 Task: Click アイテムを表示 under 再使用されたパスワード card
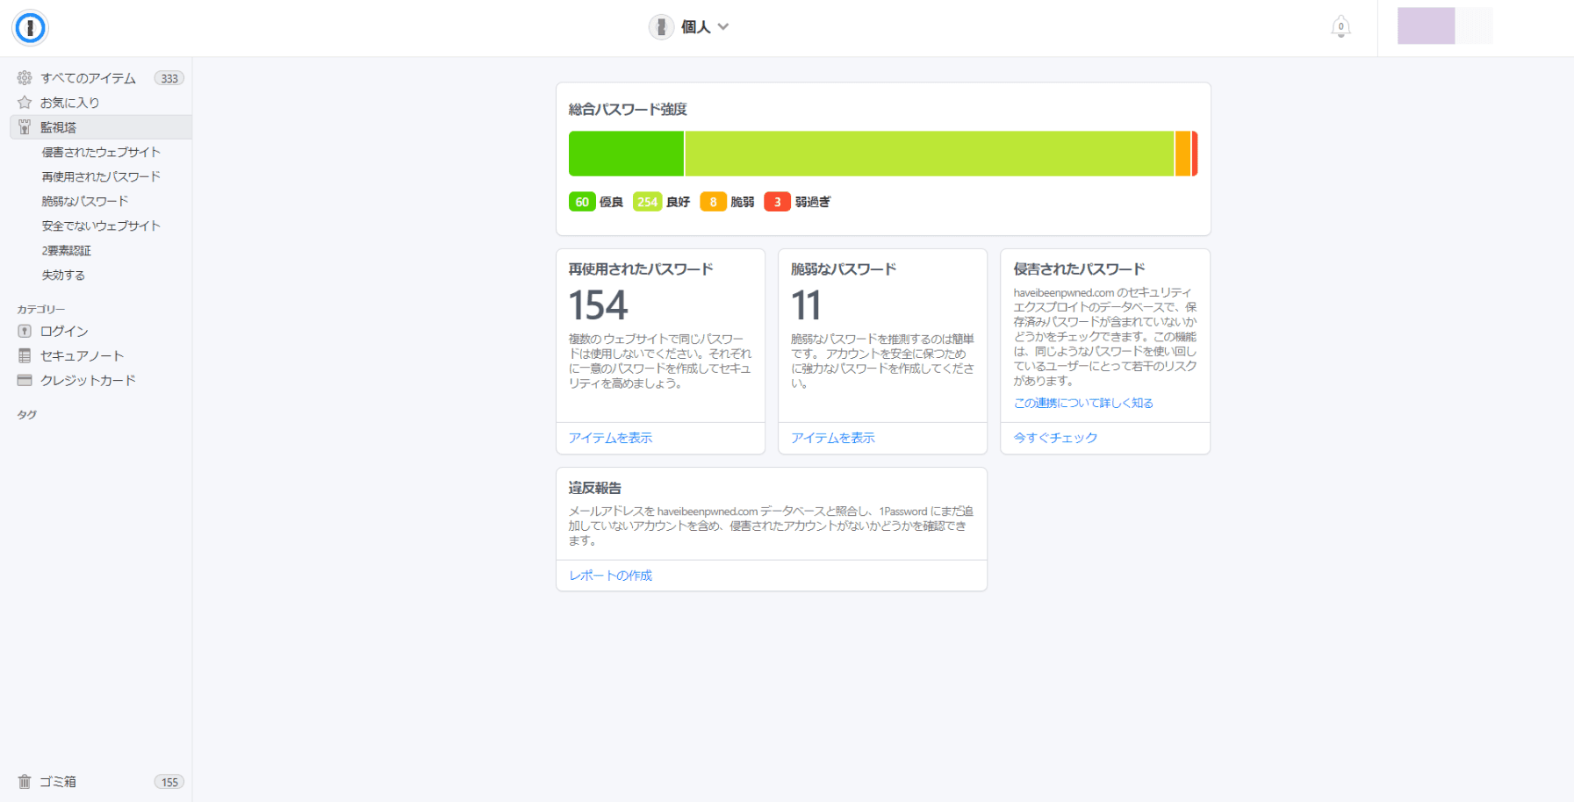(x=610, y=438)
